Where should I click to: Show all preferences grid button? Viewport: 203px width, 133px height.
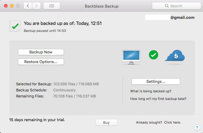point(52,6)
